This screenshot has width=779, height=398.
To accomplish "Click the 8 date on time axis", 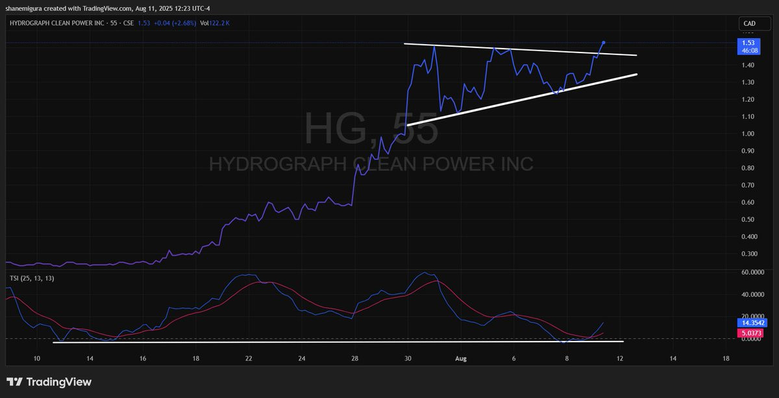I will (x=567, y=358).
